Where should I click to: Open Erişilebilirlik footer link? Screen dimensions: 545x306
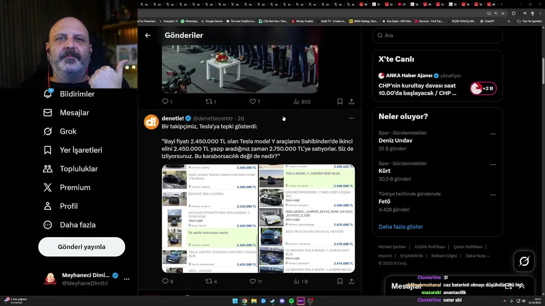tap(412, 256)
